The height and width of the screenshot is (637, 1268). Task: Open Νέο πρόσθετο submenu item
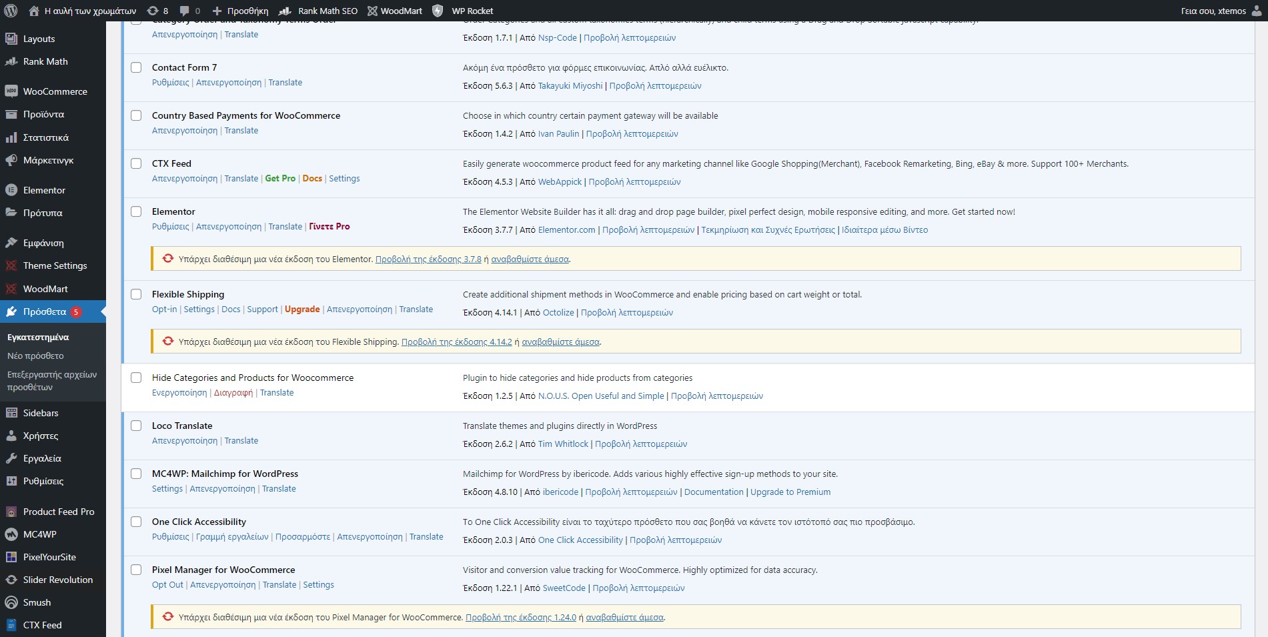[x=35, y=356]
